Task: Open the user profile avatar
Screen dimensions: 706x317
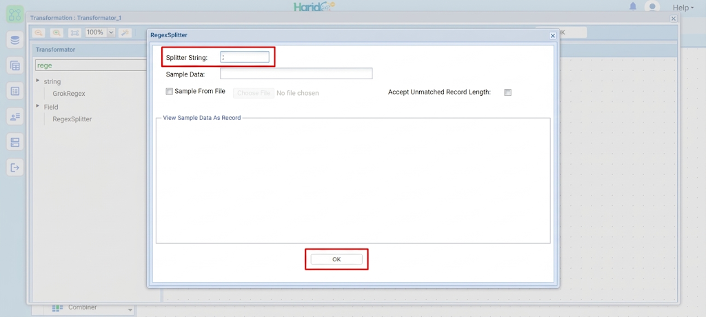Action: coord(652,7)
